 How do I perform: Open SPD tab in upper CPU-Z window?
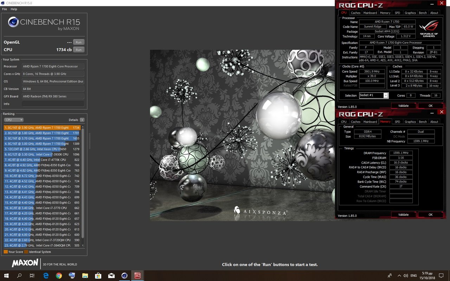pyautogui.click(x=397, y=13)
